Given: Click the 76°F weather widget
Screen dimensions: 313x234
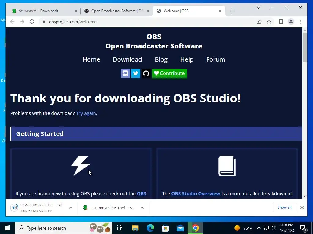Looking at the screenshot, I should pyautogui.click(x=243, y=228).
